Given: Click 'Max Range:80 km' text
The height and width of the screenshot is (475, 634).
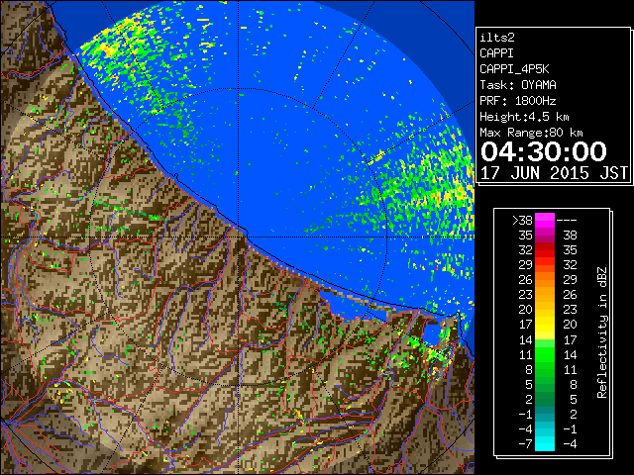Looking at the screenshot, I should (531, 133).
